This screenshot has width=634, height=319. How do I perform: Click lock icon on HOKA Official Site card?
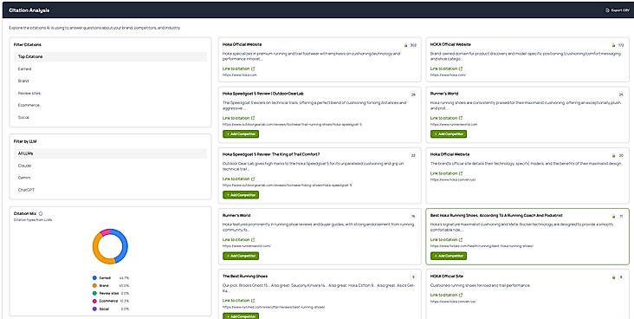click(x=613, y=277)
